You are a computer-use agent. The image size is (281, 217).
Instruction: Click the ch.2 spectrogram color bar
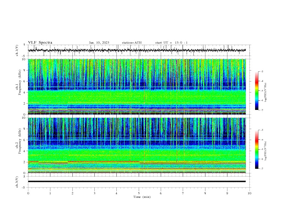(257, 149)
